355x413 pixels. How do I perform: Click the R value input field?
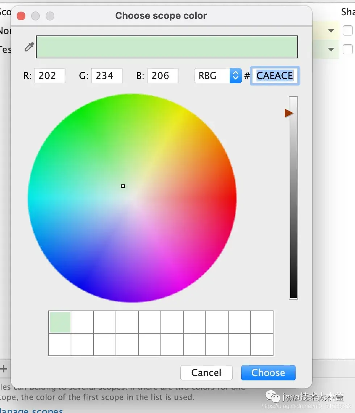[x=50, y=76]
